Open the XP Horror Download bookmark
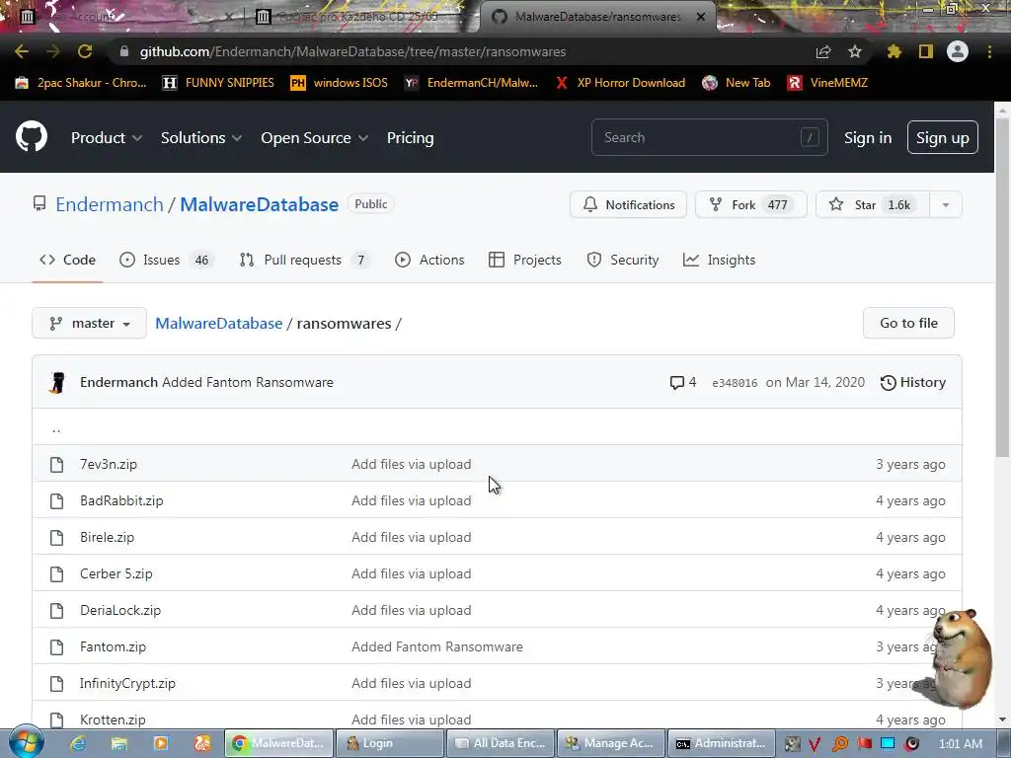The image size is (1011, 758). click(620, 83)
